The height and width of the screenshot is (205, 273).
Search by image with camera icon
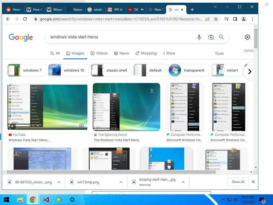(x=211, y=37)
